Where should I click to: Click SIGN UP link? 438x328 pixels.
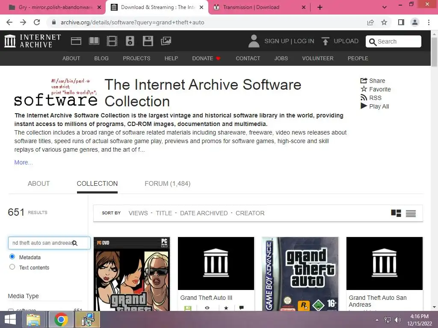(277, 41)
